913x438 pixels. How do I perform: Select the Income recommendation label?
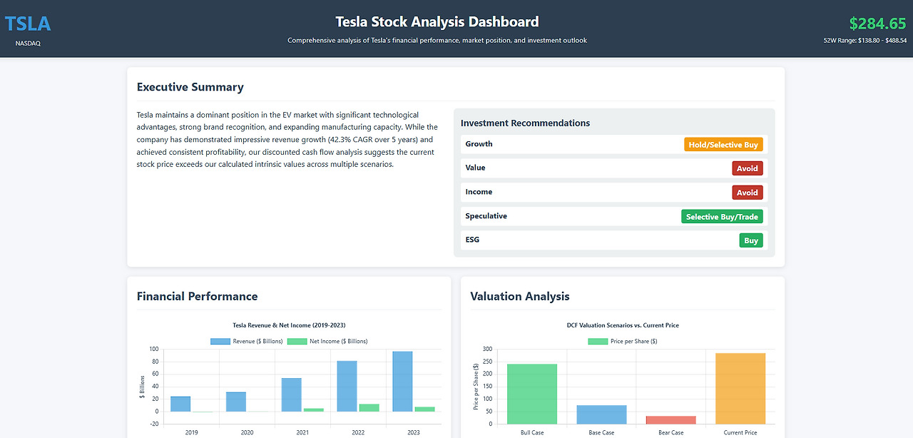point(479,192)
